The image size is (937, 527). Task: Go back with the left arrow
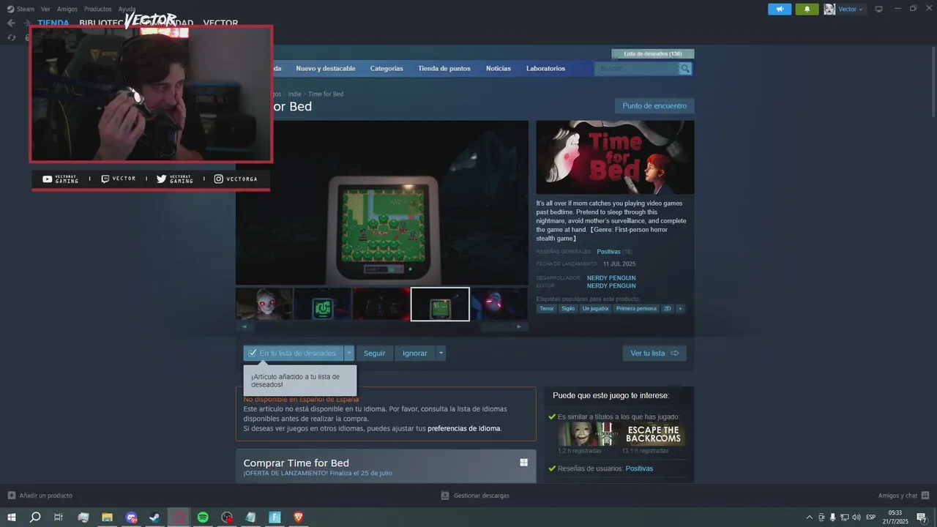[11, 23]
